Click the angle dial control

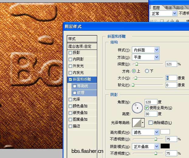tap(137, 108)
